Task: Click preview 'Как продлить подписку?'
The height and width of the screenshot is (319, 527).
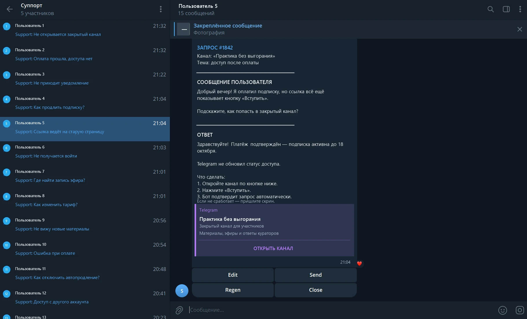Action: 59,107
